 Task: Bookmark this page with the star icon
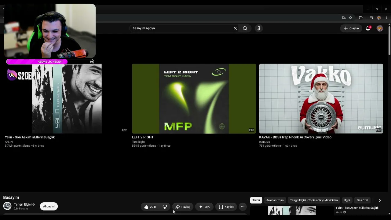click(x=350, y=18)
